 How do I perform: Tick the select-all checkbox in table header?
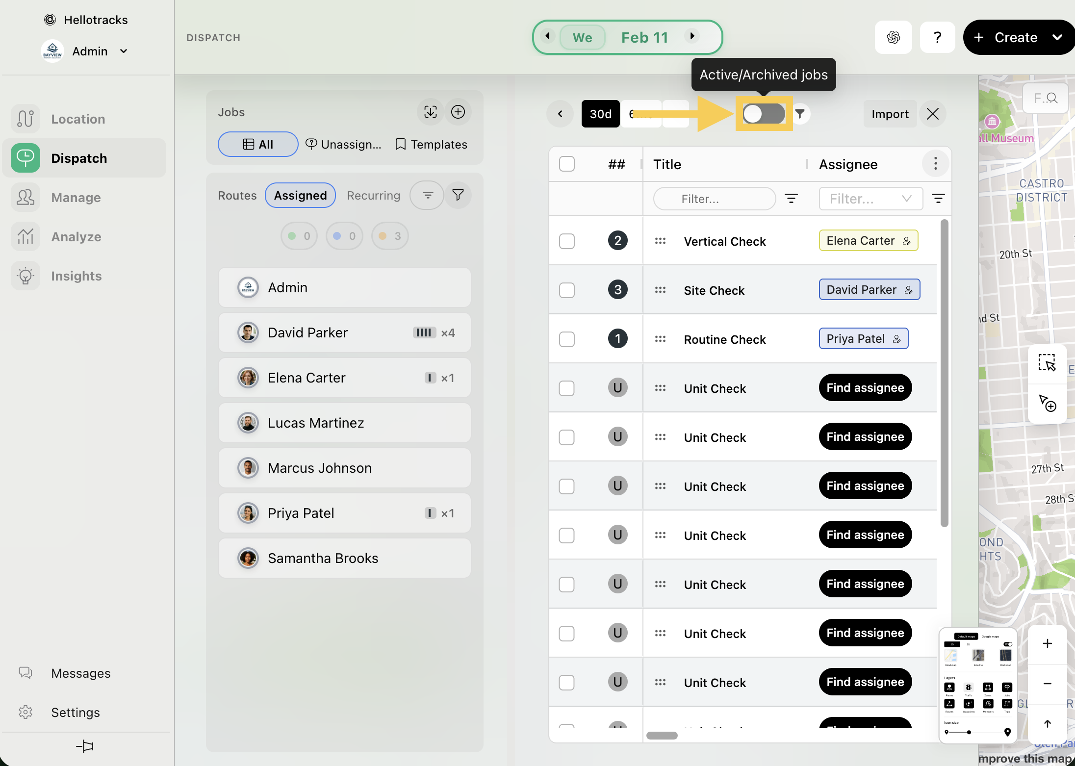point(566,164)
